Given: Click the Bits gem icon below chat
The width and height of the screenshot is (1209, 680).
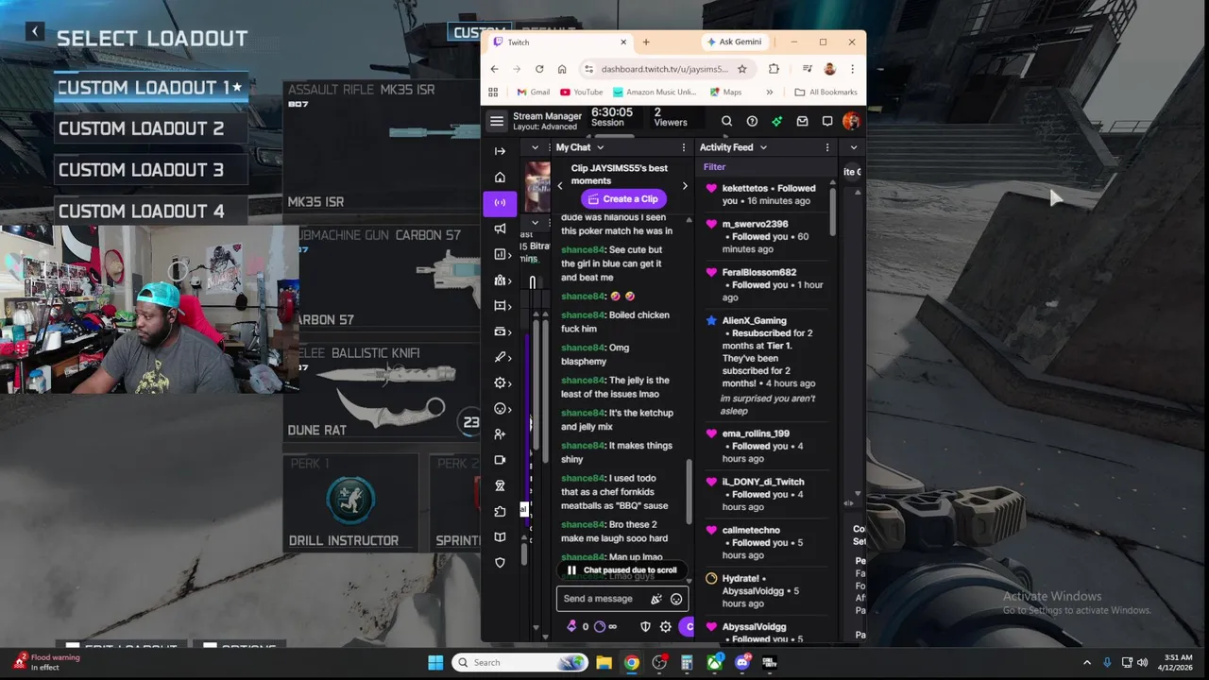Looking at the screenshot, I should coord(571,626).
